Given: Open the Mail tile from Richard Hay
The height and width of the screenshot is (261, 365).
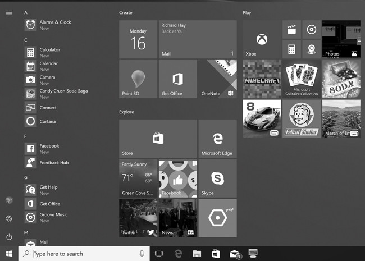Looking at the screenshot, I should pos(198,39).
